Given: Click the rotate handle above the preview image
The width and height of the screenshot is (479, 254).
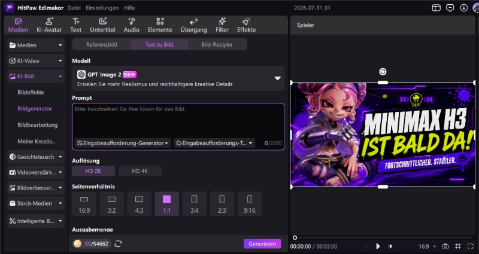Looking at the screenshot, I should pyautogui.click(x=383, y=72).
